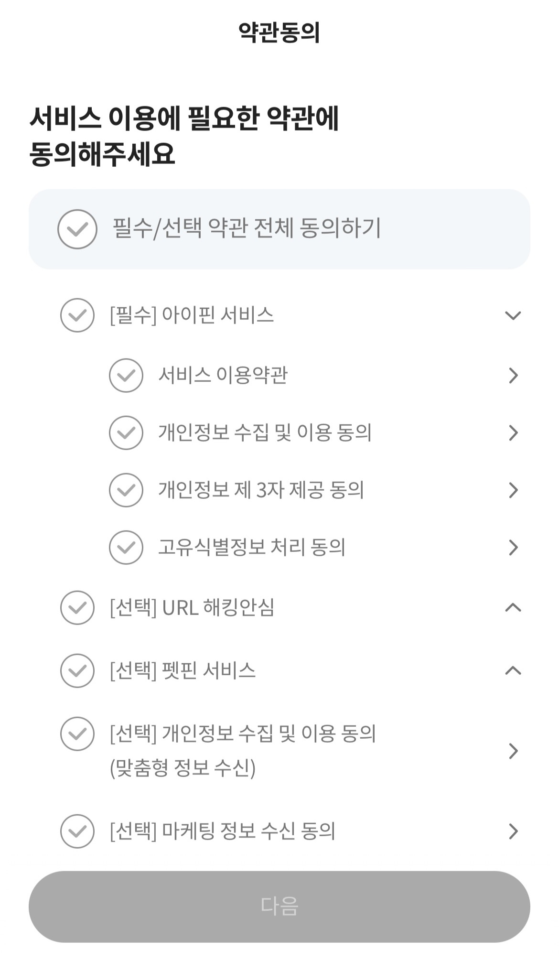Open 마케팅 정보 수신 동의 details arrow
Viewport: 559px width, 960px height.
514,831
